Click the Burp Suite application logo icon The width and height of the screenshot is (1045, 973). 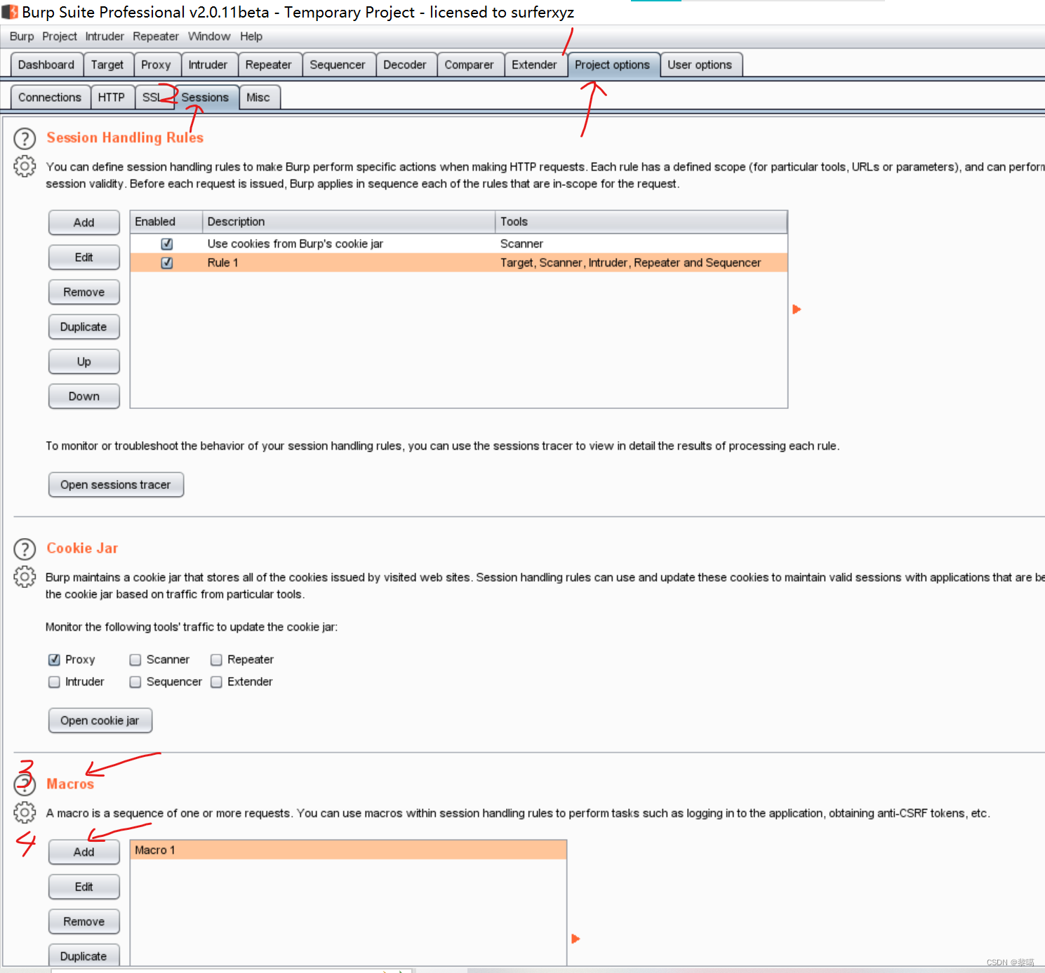tap(10, 12)
